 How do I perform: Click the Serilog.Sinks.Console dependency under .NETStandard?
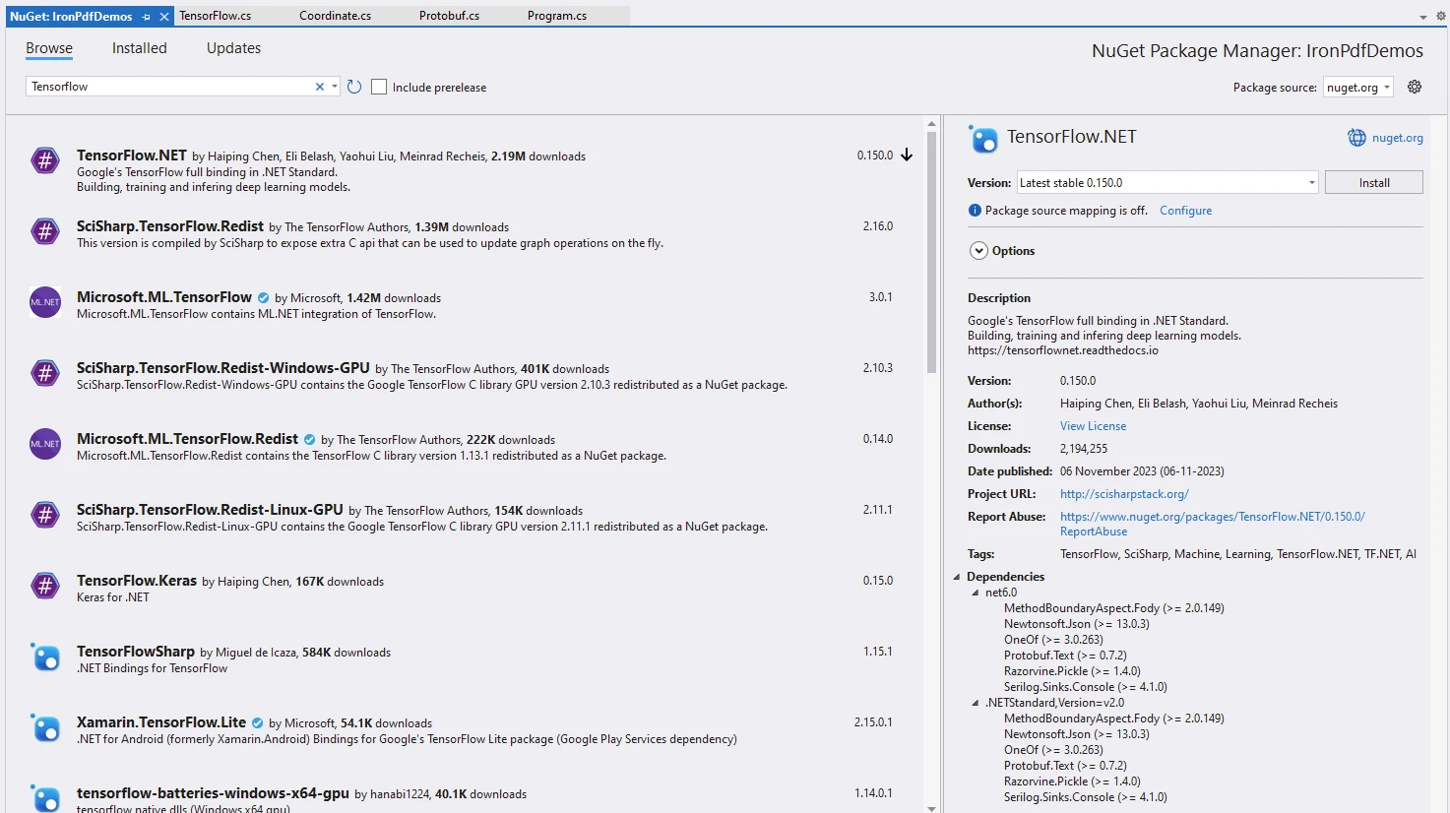click(1086, 797)
